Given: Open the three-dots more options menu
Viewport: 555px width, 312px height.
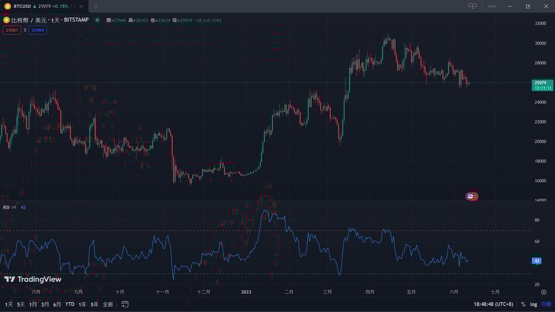Looking at the screenshot, I should [x=492, y=6].
